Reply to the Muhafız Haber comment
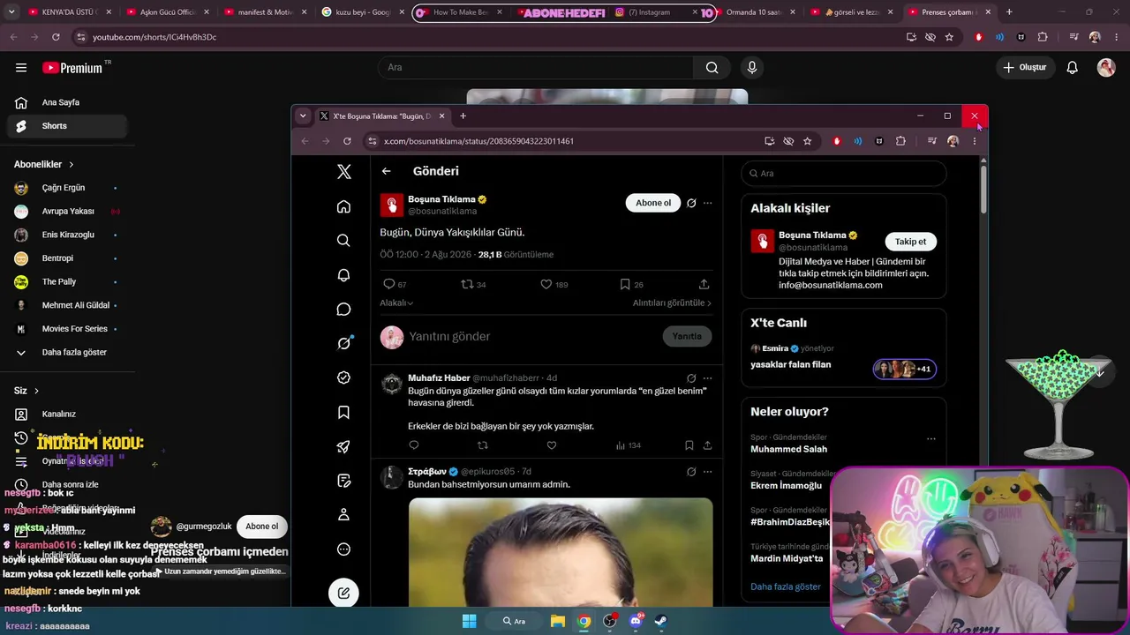The height and width of the screenshot is (635, 1130). (x=413, y=445)
